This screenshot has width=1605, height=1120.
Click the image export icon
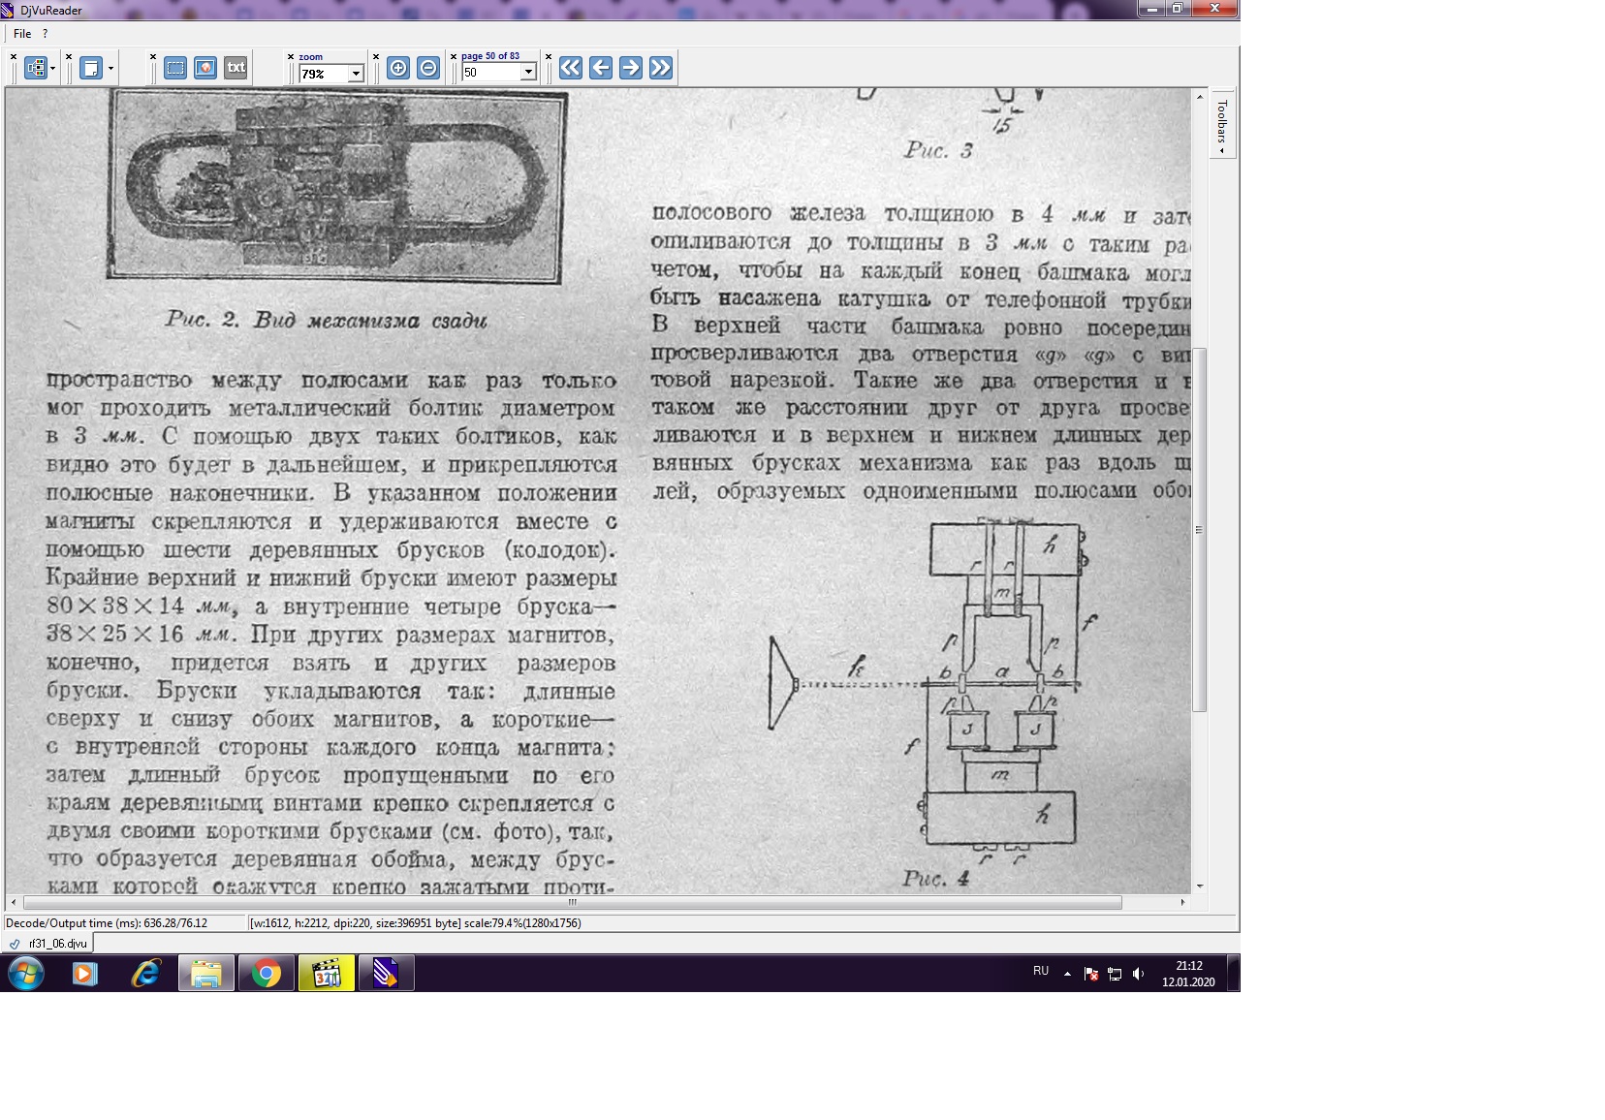pyautogui.click(x=205, y=68)
